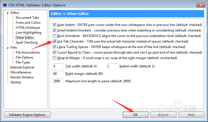
Task: Select Document Tabs in the tree
Action: pyautogui.click(x=27, y=18)
